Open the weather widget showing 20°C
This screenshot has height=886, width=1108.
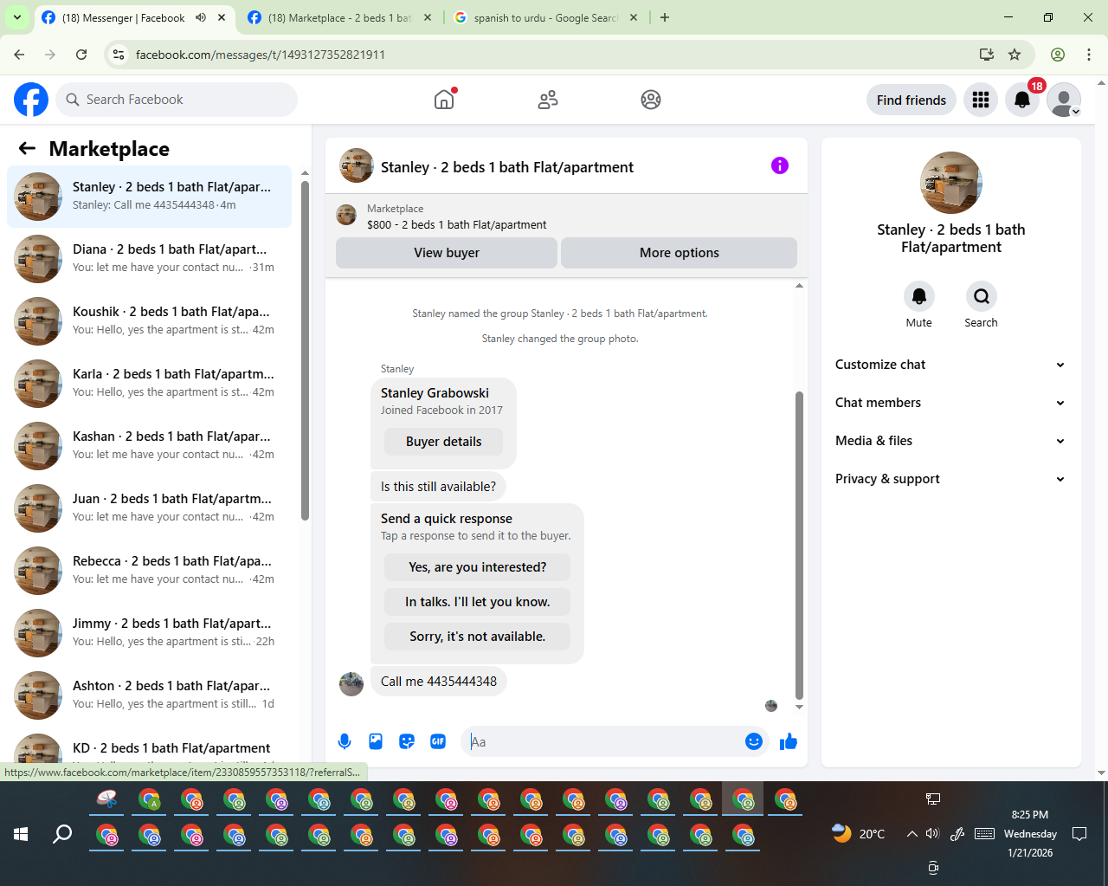[x=859, y=834]
